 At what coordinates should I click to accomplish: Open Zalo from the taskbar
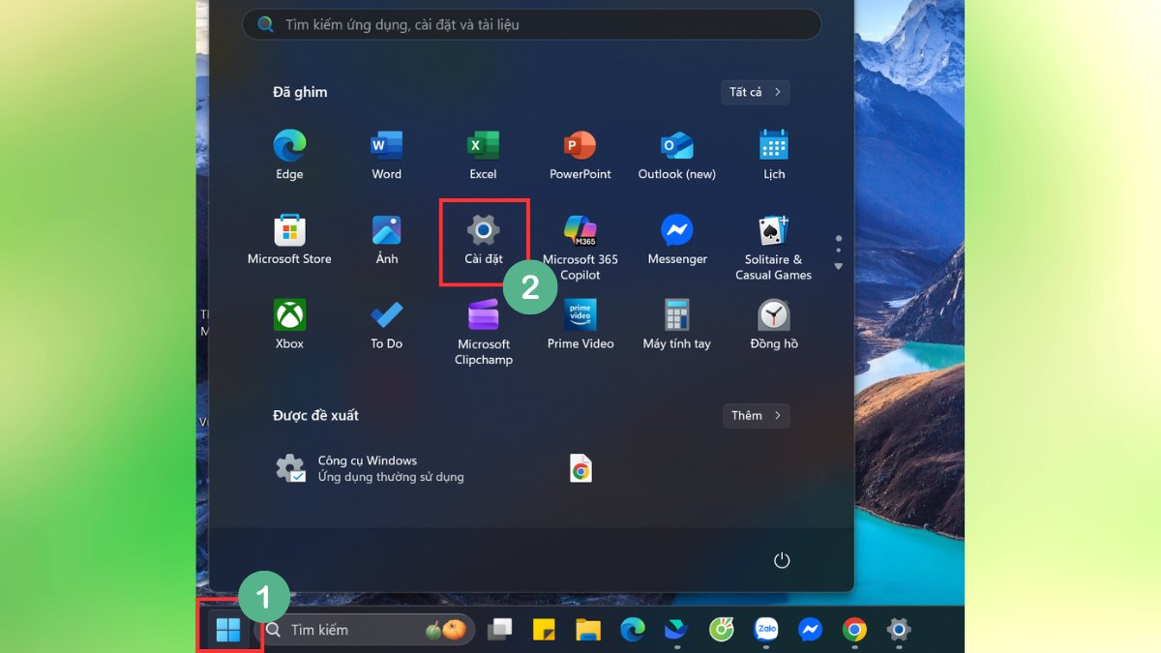pos(764,630)
